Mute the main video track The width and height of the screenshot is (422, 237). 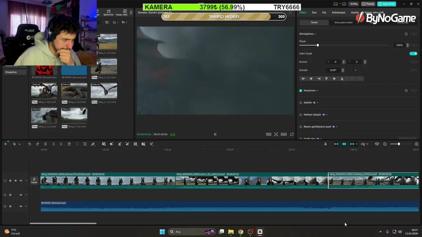(21, 181)
